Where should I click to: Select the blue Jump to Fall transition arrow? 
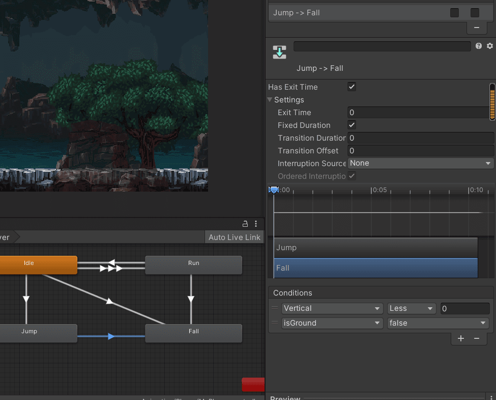click(x=111, y=336)
